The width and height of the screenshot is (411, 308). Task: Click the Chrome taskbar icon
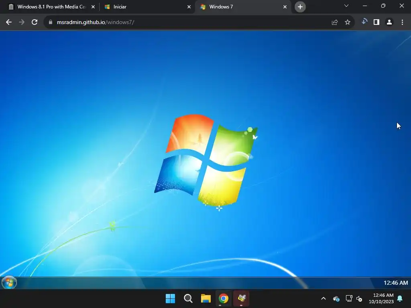pyautogui.click(x=224, y=298)
